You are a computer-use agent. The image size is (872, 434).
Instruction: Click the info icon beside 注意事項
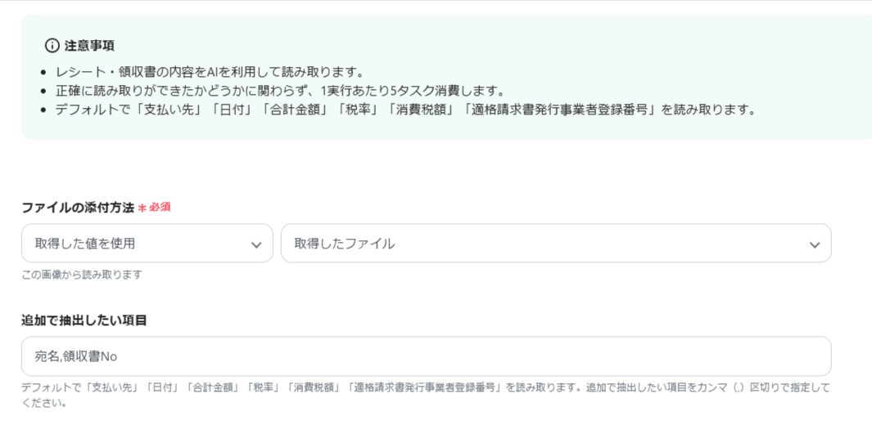click(x=52, y=45)
